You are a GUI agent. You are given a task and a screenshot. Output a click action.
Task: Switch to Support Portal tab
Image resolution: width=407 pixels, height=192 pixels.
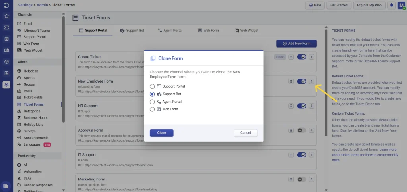pyautogui.click(x=93, y=30)
